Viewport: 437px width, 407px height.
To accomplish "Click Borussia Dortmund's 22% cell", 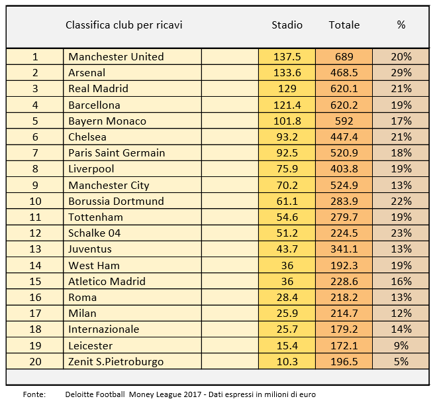I will (x=401, y=202).
